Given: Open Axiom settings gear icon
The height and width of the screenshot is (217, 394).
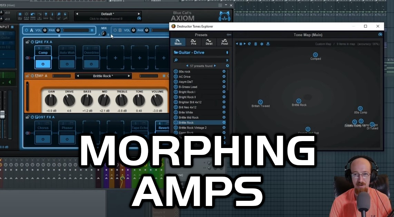Looking at the screenshot, I should pyautogui.click(x=26, y=14).
